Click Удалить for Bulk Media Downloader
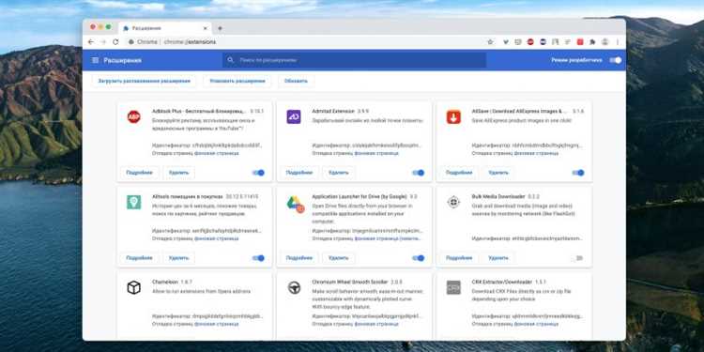 (x=498, y=258)
